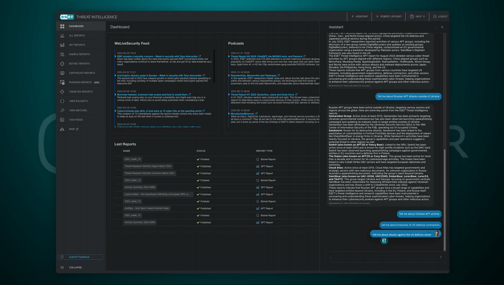Expand the RDP remains a security concern entry
Screen dimensions: 504x285
[115, 56]
